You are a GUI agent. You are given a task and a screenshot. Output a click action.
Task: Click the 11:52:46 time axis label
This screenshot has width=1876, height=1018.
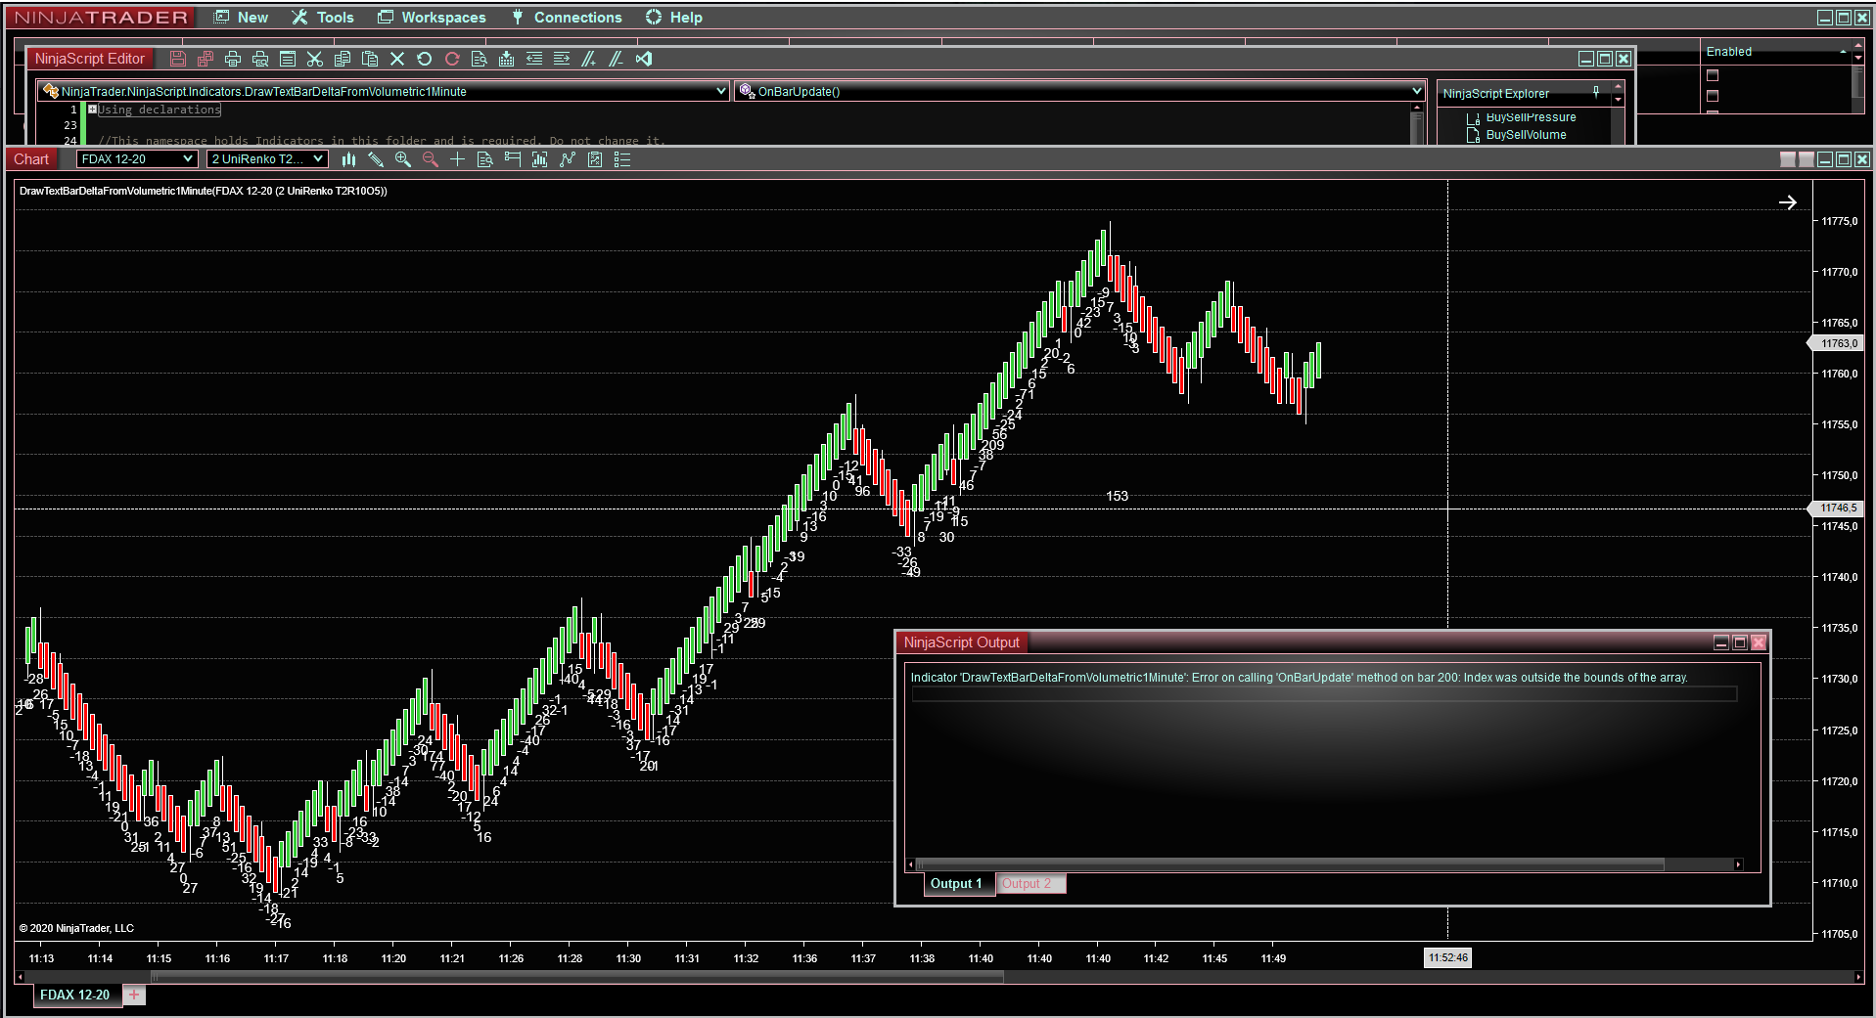(1447, 958)
